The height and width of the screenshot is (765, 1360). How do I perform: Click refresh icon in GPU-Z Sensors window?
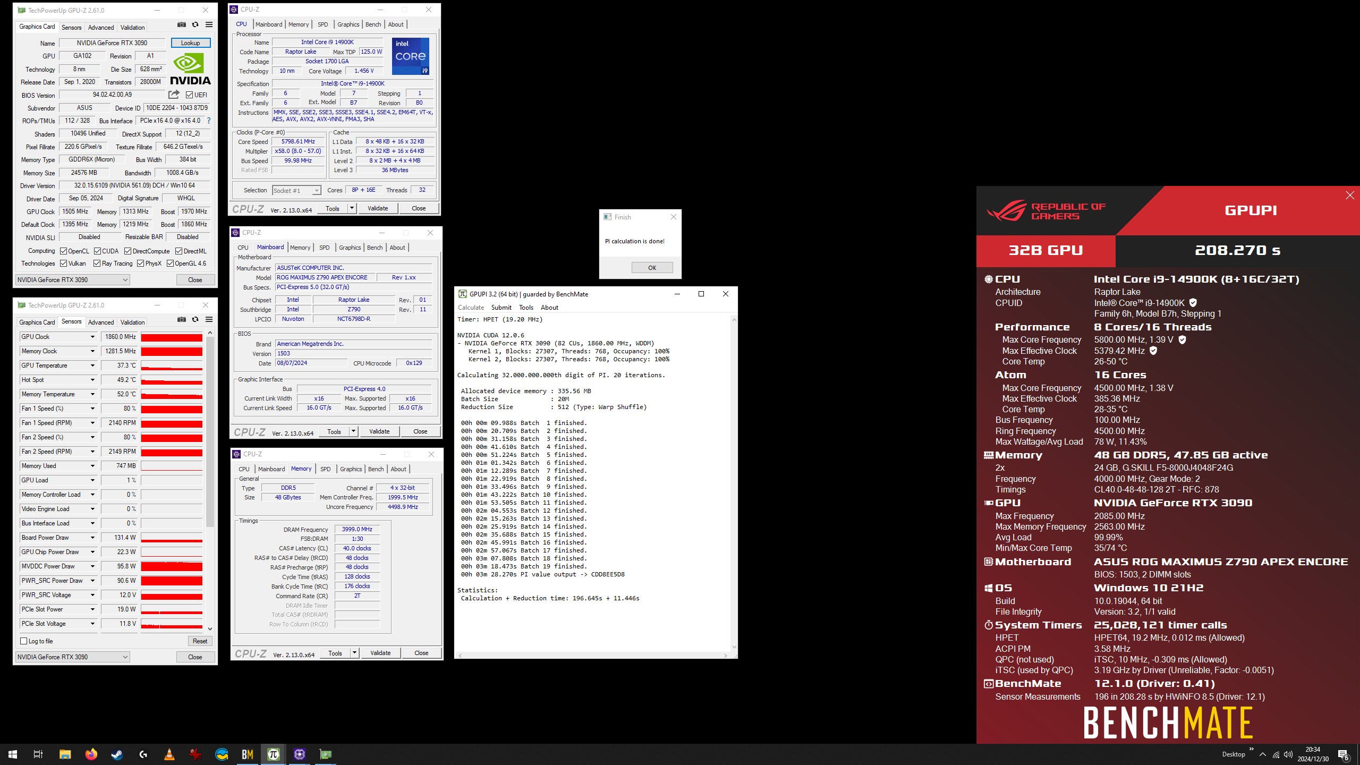coord(195,320)
